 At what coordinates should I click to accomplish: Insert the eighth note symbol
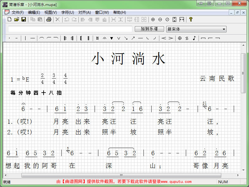tap(194, 38)
